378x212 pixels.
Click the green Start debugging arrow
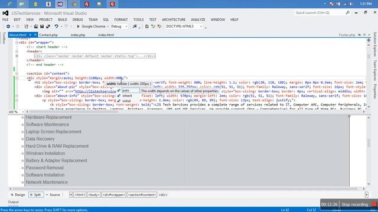click(78, 26)
